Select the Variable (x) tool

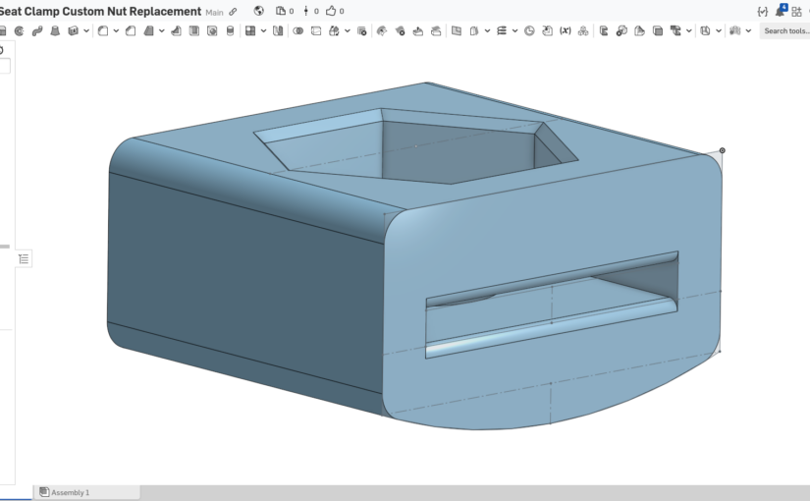point(566,31)
